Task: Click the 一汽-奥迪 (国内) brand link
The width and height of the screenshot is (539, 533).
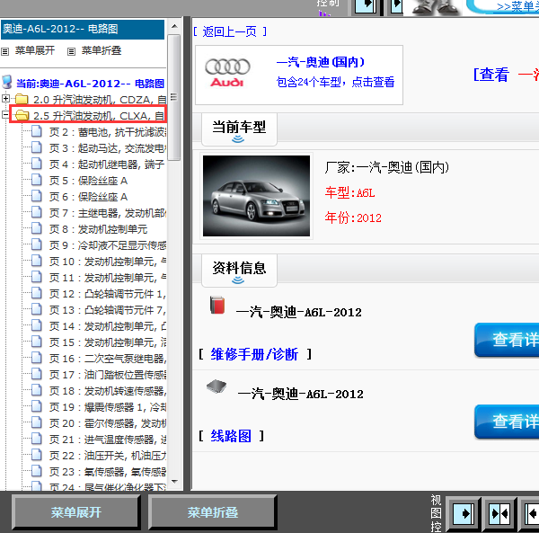Action: pyautogui.click(x=320, y=62)
